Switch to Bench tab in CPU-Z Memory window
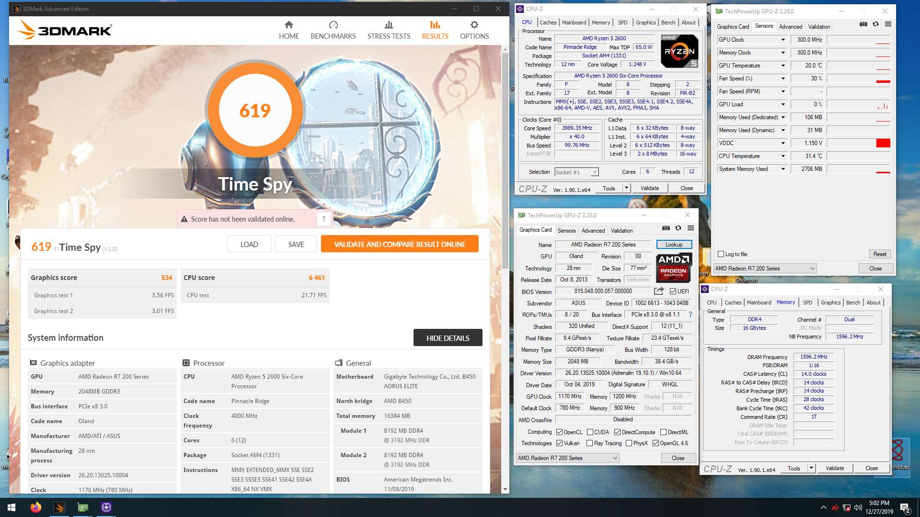This screenshot has height=517, width=920. click(853, 303)
